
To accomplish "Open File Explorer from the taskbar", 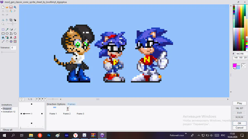I will (31, 135).
